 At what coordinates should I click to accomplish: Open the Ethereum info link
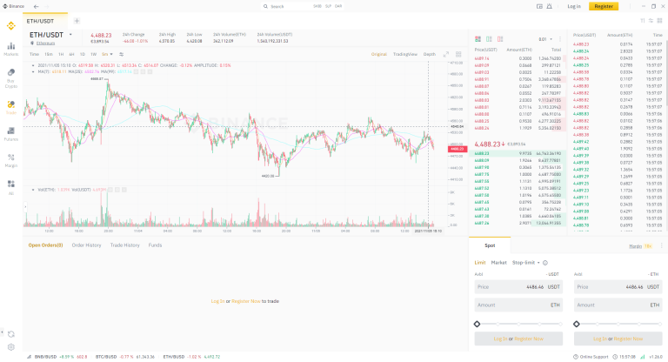tap(45, 43)
